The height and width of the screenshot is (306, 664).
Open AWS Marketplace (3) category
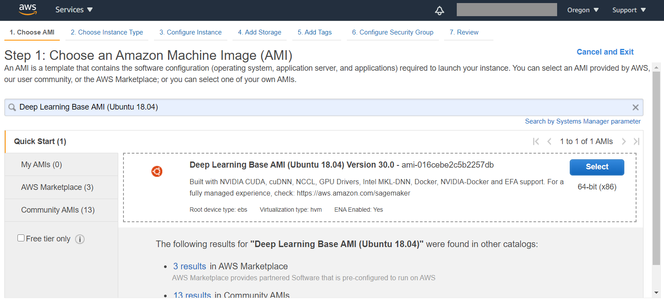[61, 187]
